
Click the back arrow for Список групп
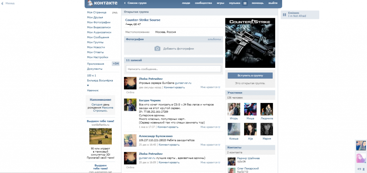(124, 3)
